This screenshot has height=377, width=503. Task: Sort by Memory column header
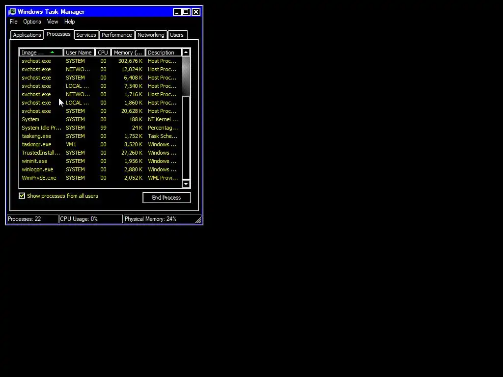point(128,53)
